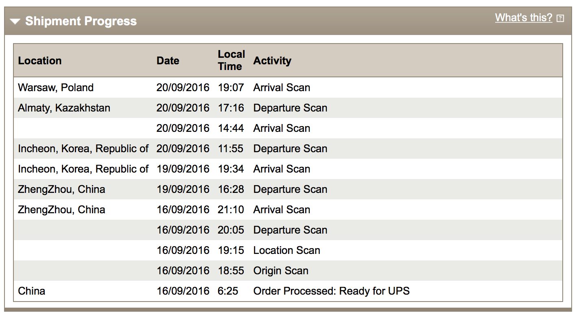Select the Date column header
This screenshot has height=317, width=579.
click(x=168, y=61)
